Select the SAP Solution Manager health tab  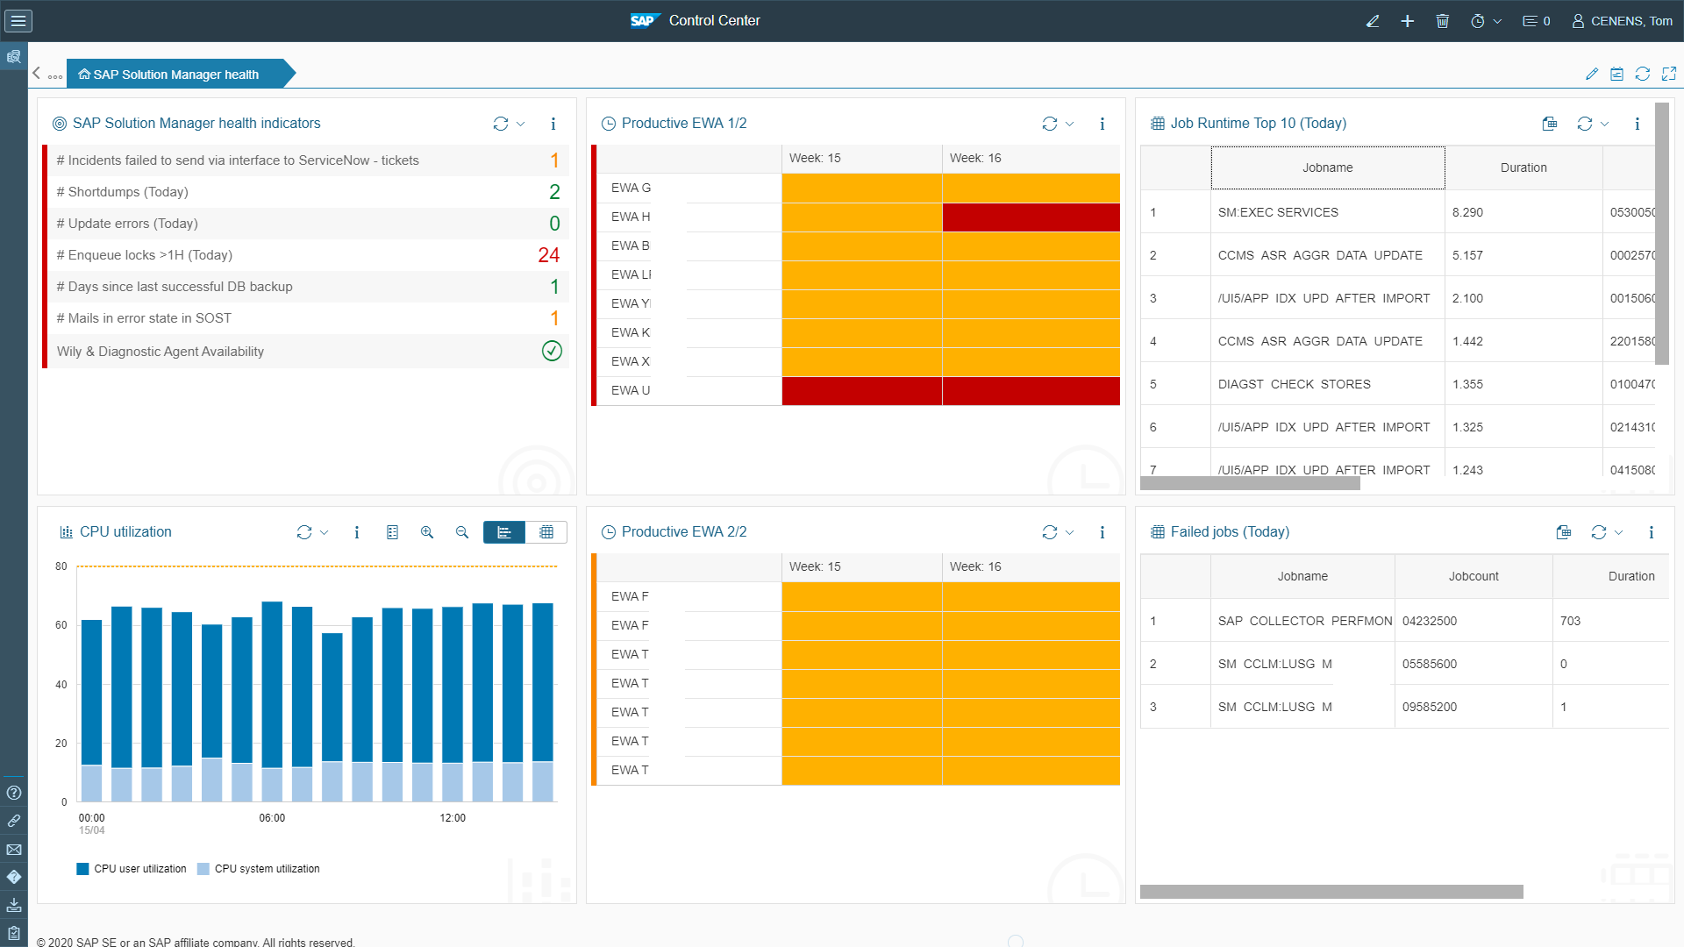point(175,74)
